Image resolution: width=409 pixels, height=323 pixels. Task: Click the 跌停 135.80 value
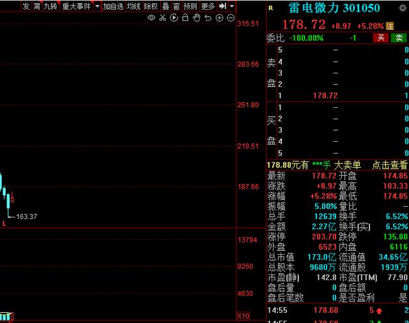point(395,237)
